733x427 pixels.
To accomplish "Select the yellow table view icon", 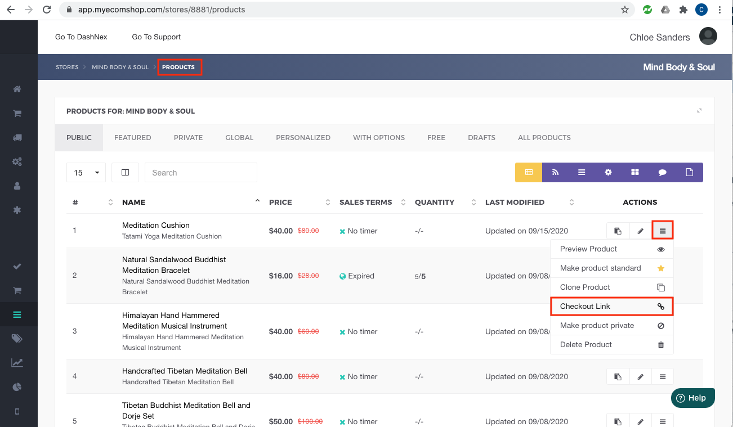I will click(x=529, y=173).
